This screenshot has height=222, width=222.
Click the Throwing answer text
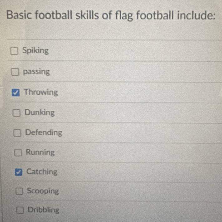[x=41, y=92]
